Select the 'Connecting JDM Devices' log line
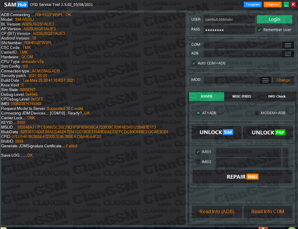Screen dimensions: 298x229 46,113
